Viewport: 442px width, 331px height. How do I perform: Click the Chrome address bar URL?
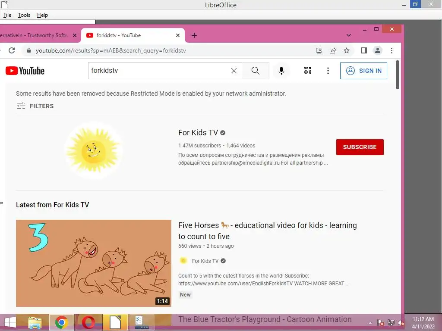(111, 51)
